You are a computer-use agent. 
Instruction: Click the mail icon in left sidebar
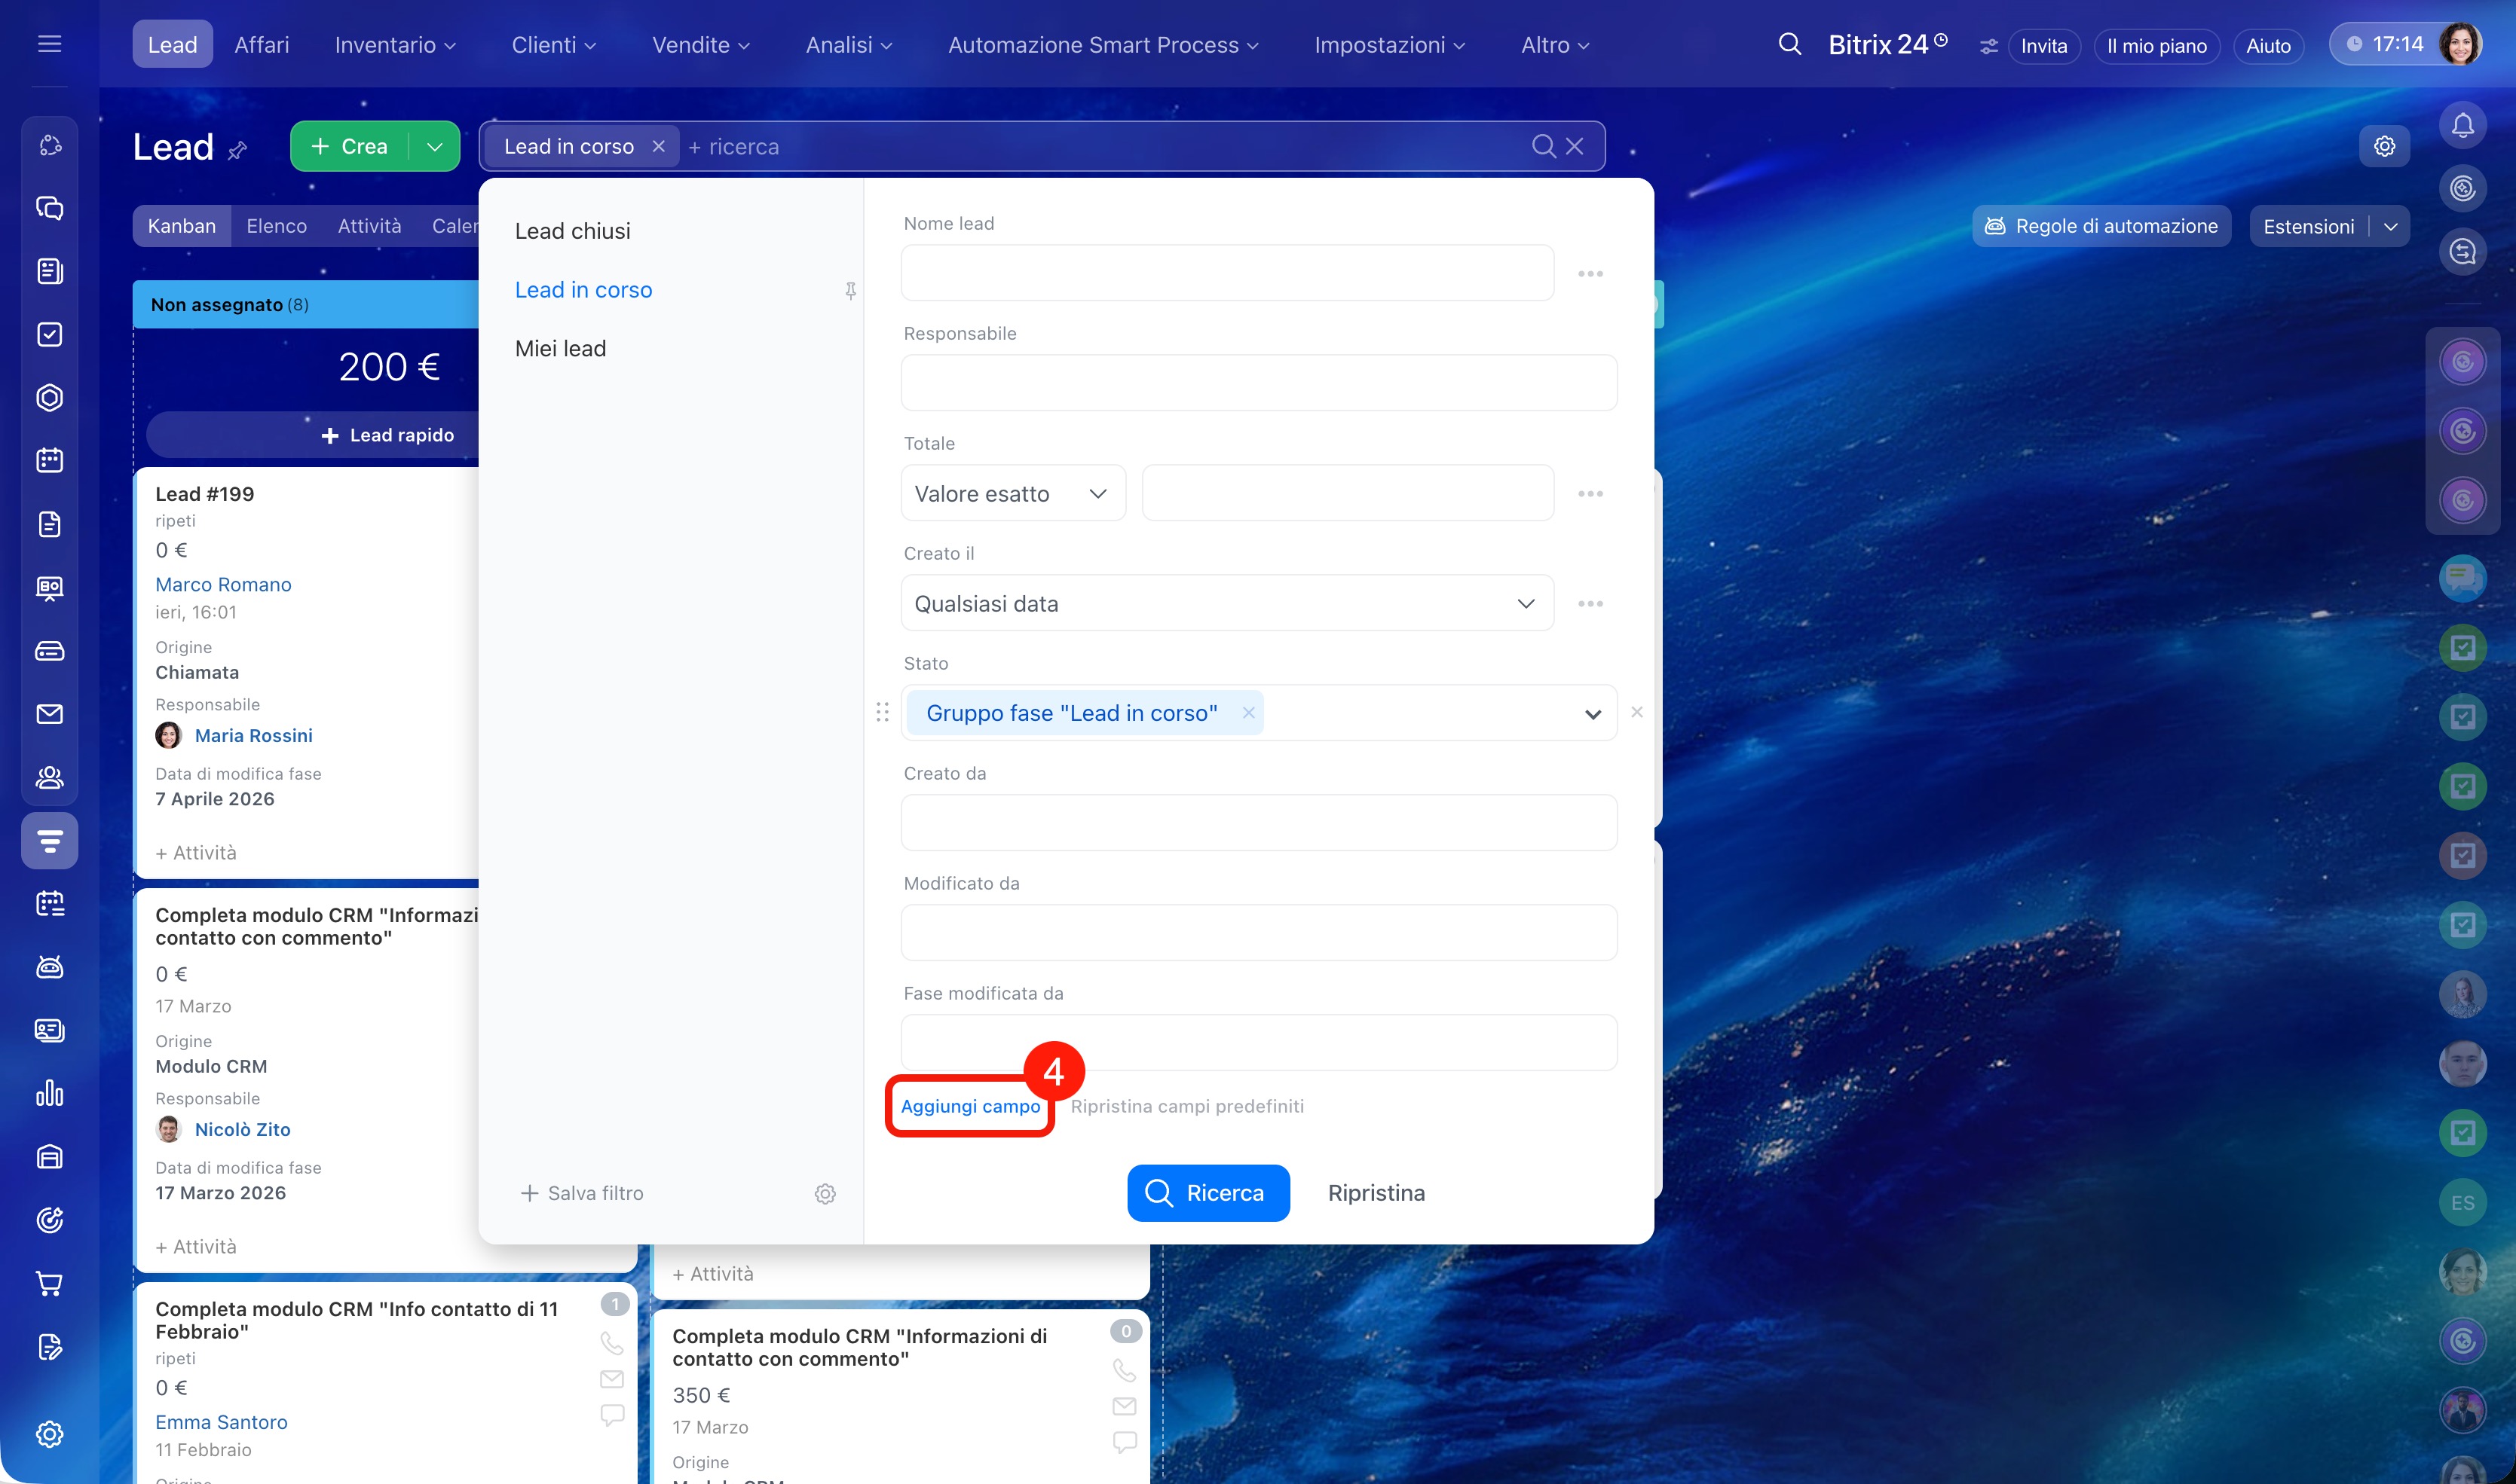(49, 714)
